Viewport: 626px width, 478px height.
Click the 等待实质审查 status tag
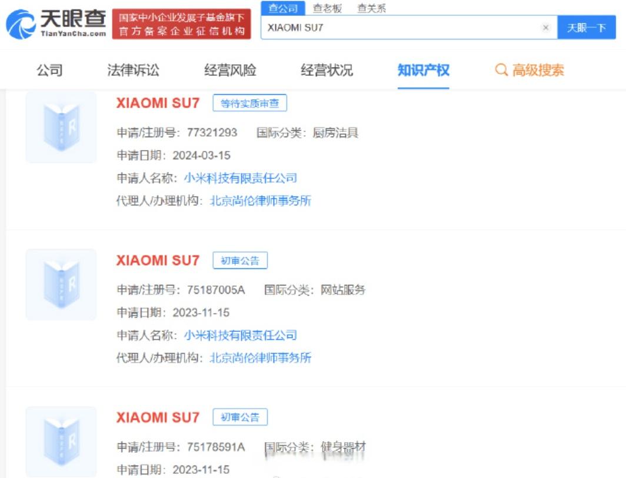pyautogui.click(x=250, y=104)
